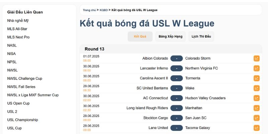Screen dimensions: 268x134
Task: Select NWSL Challenge Cup in sidebar
Action: coord(25,78)
